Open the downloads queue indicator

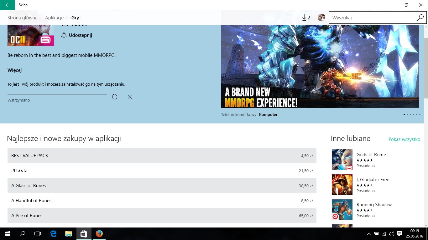pyautogui.click(x=306, y=18)
